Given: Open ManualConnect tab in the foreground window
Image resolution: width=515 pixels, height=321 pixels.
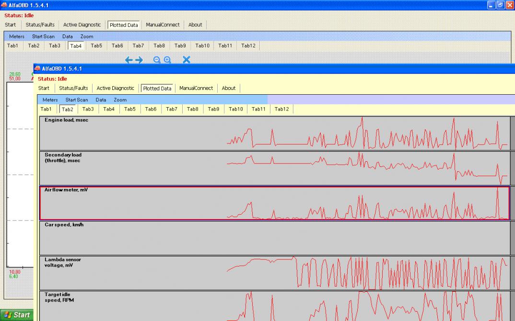Looking at the screenshot, I should (196, 88).
